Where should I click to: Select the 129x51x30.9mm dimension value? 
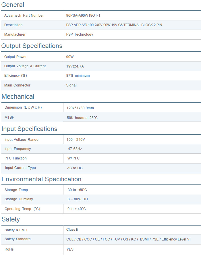[80, 108]
